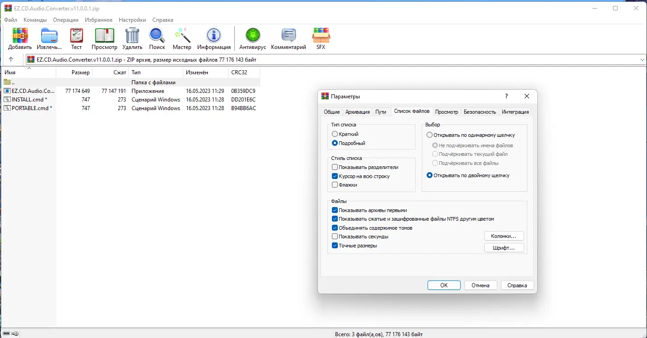Open the Справка menu in the menu bar
Viewport: 647px width, 338px height.
point(163,20)
